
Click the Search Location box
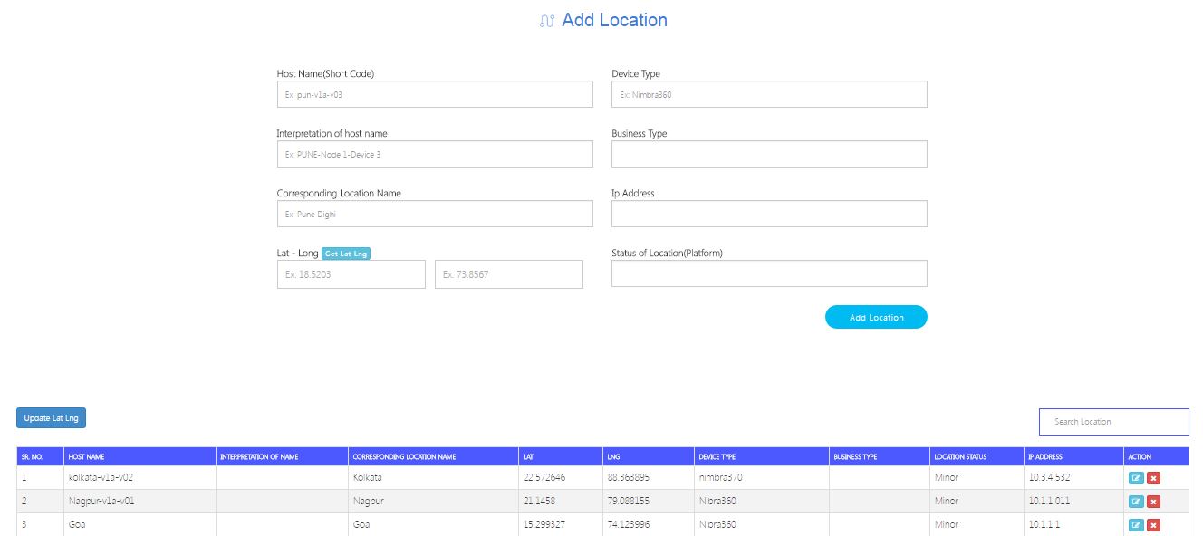point(1113,422)
